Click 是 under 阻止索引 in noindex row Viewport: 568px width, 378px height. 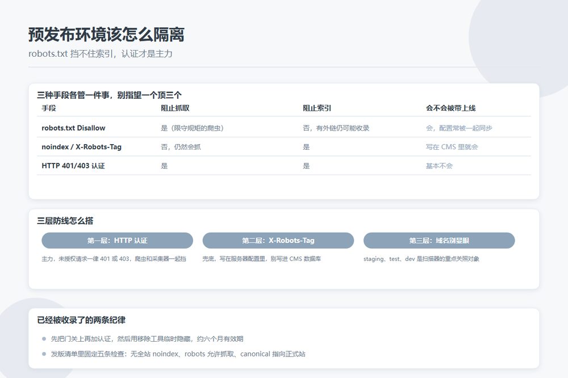coord(306,146)
